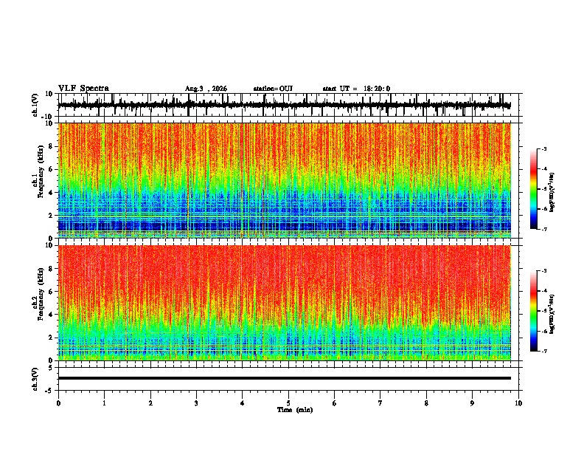The width and height of the screenshot is (584, 452).
Task: Click the "-7" label on ch.2 color scale
Action: [544, 351]
